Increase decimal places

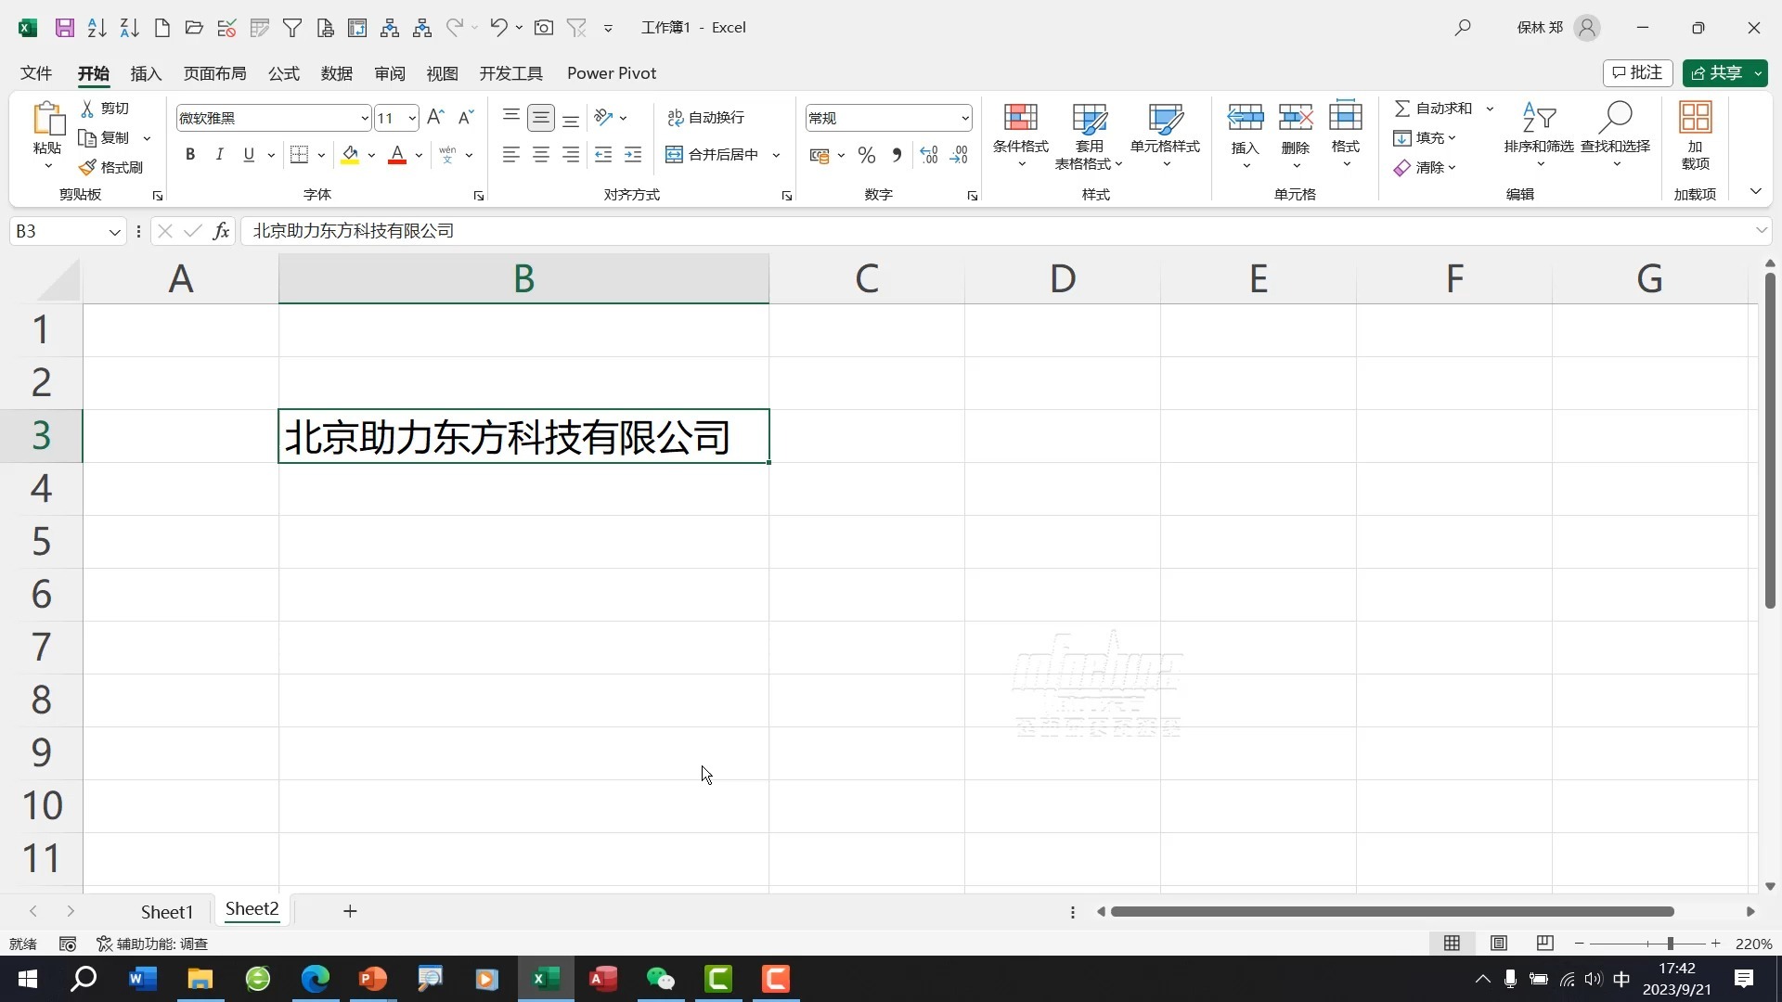click(x=929, y=155)
